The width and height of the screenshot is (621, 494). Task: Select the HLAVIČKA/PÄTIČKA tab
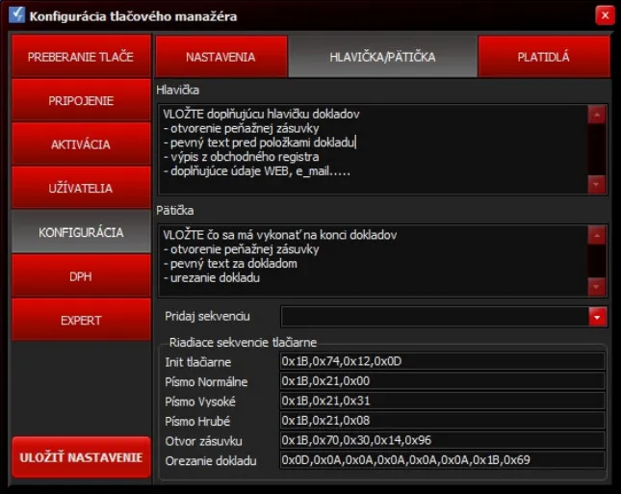(382, 57)
